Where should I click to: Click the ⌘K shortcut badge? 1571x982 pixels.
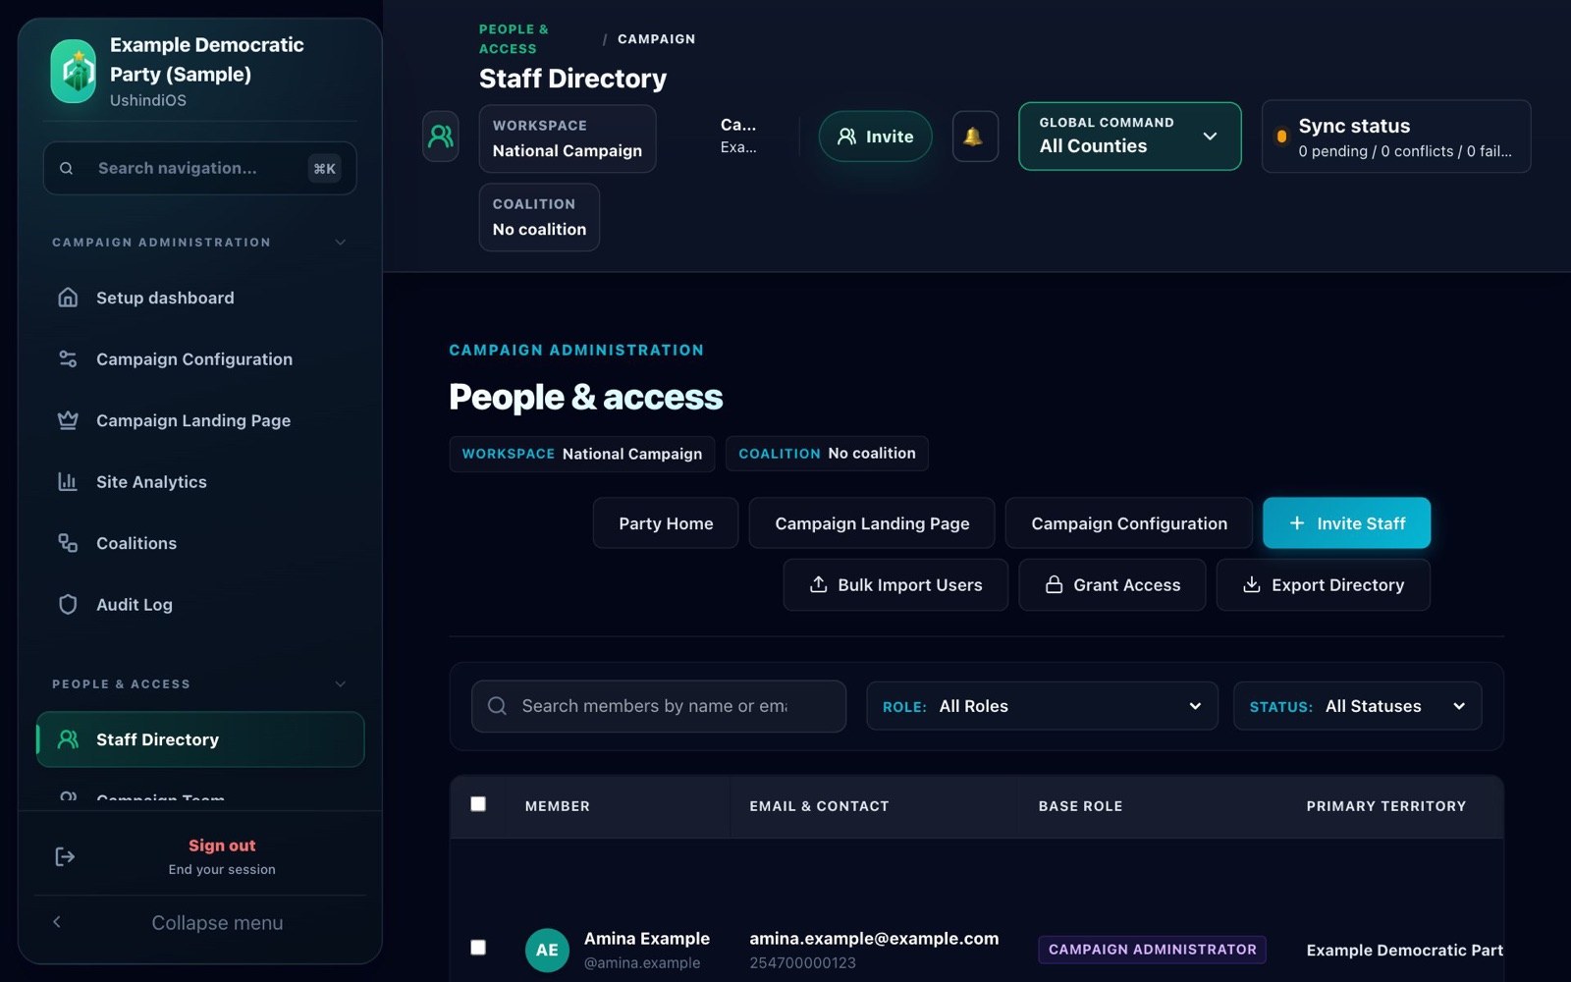click(325, 169)
